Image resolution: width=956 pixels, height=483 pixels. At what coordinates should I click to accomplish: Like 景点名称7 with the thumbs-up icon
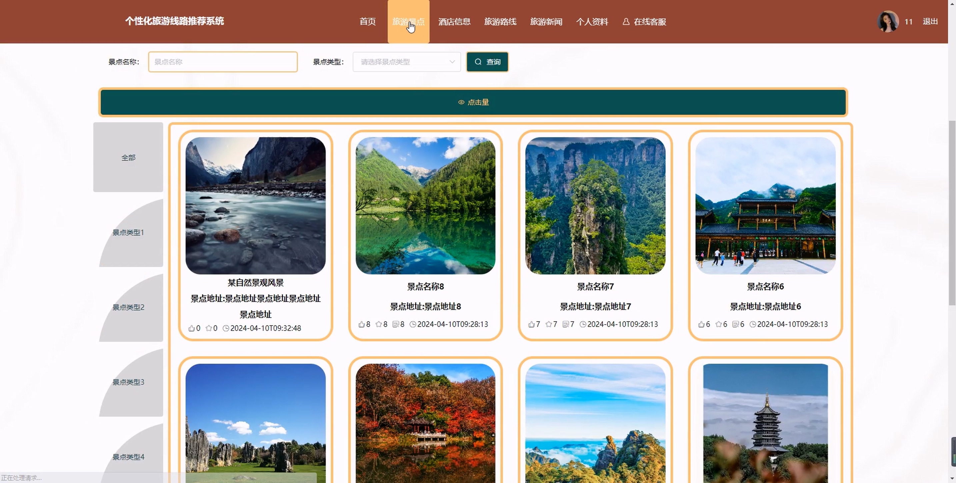[531, 324]
